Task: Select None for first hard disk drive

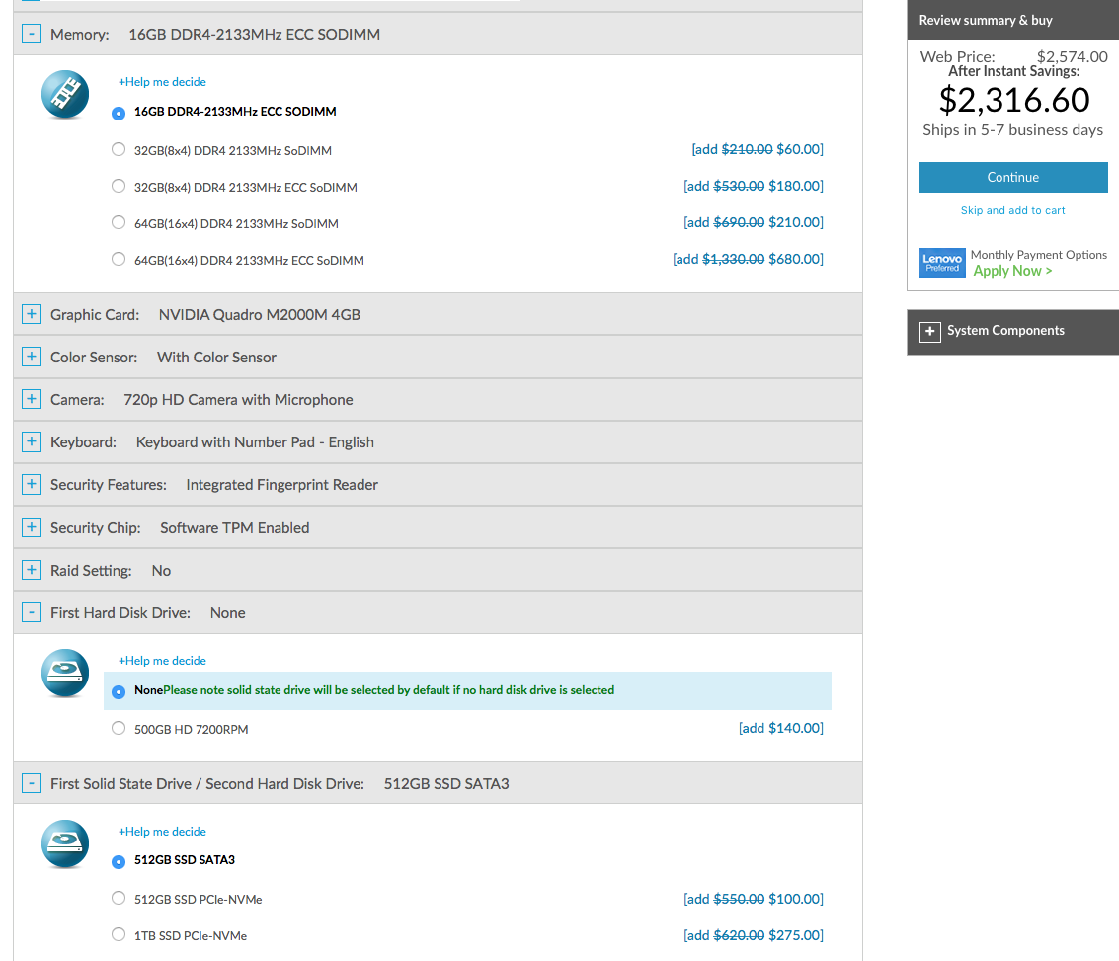Action: (x=119, y=691)
